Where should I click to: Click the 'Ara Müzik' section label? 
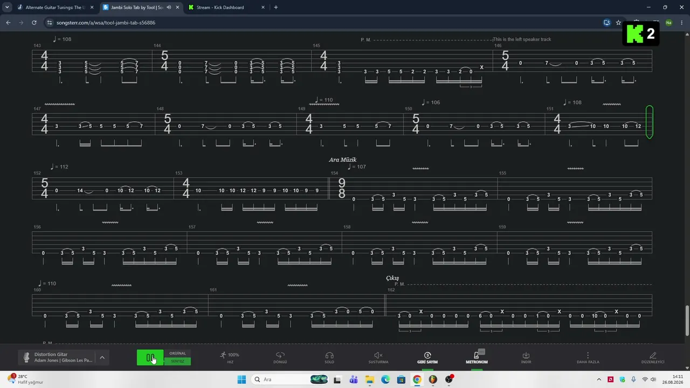(x=343, y=160)
